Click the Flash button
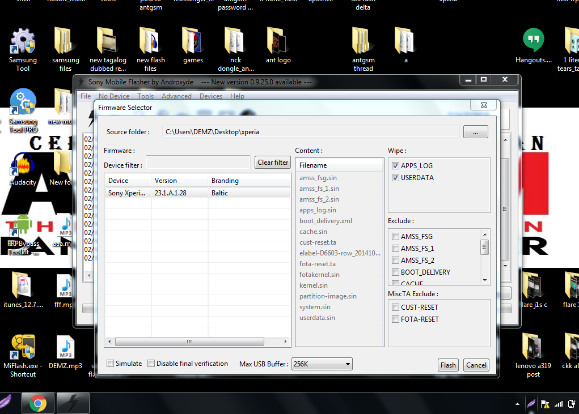This screenshot has height=414, width=579. pos(448,365)
